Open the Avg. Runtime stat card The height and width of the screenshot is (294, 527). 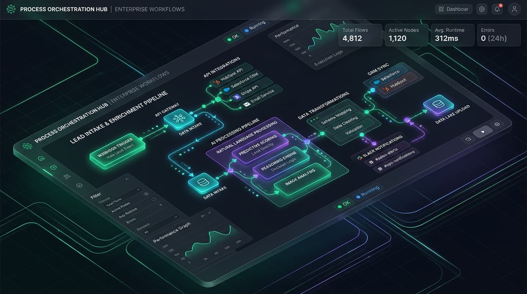(453, 35)
